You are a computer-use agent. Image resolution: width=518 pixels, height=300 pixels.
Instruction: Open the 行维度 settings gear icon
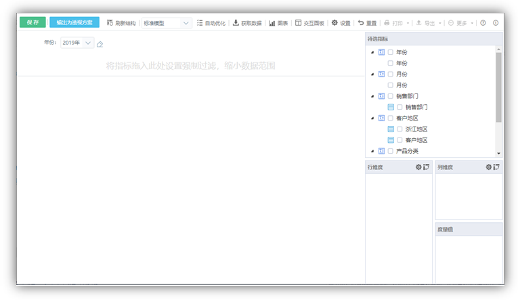[418, 167]
